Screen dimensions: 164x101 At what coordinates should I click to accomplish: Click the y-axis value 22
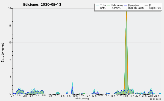pyautogui.click(x=10, y=8)
